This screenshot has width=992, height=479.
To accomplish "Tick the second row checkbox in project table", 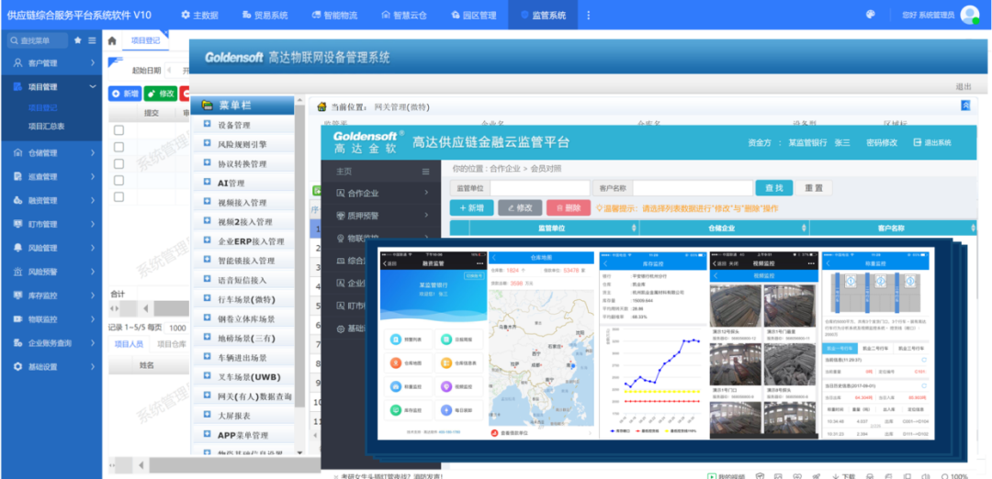I will [118, 147].
